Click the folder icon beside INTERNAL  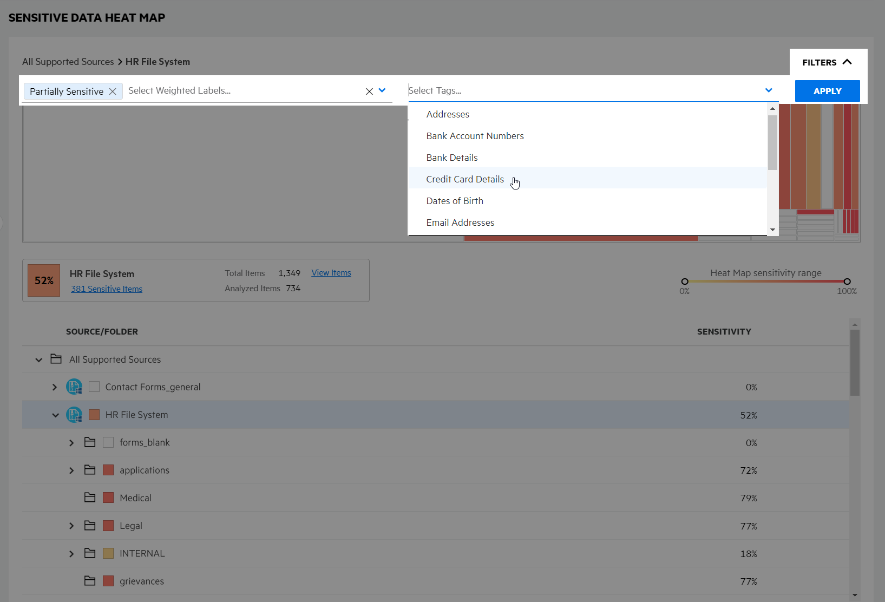coord(90,553)
